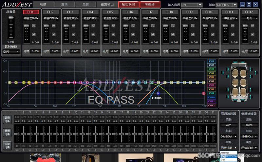The image size is (262, 162).
Task: Open the 混音 tab
Action: pyautogui.click(x=86, y=5)
